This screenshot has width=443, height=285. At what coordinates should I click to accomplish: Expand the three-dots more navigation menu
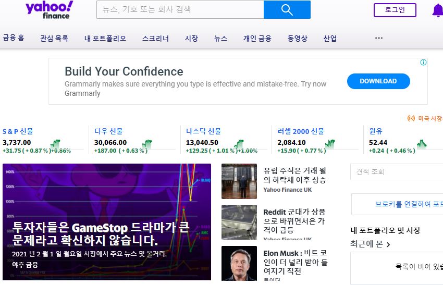point(379,38)
